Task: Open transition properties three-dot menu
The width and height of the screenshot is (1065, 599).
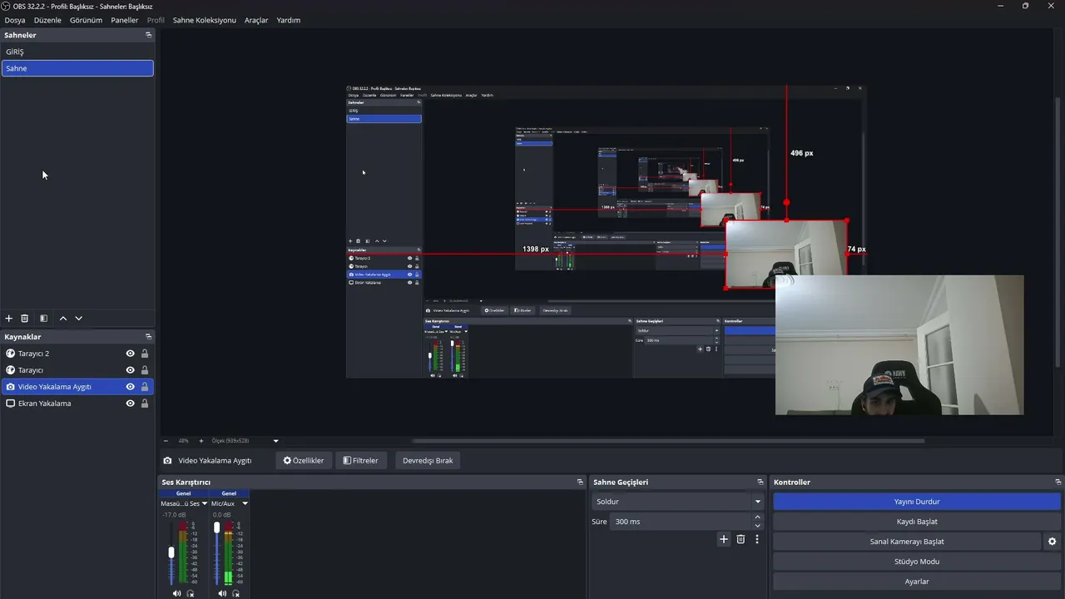Action: click(757, 539)
